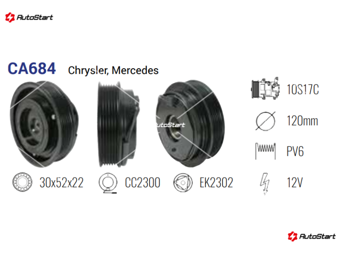Click the AutoStart logo at top left
The height and width of the screenshot is (256, 341).
pyautogui.click(x=29, y=17)
